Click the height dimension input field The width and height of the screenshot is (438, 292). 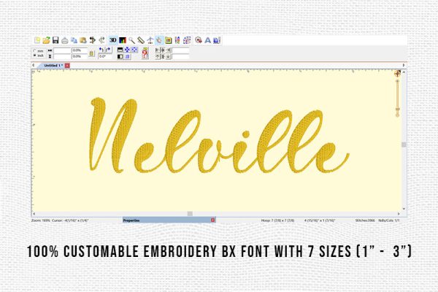[x=62, y=56]
